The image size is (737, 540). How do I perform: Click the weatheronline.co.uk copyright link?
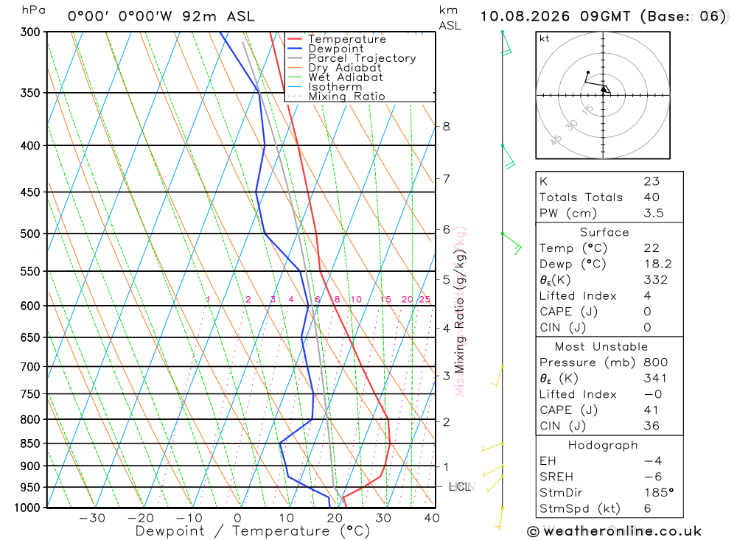point(615,531)
